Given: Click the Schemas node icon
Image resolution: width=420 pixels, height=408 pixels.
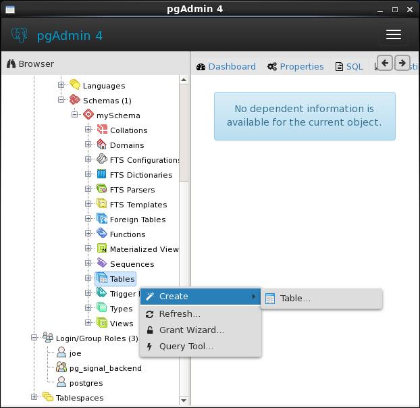Looking at the screenshot, I should pyautogui.click(x=75, y=100).
